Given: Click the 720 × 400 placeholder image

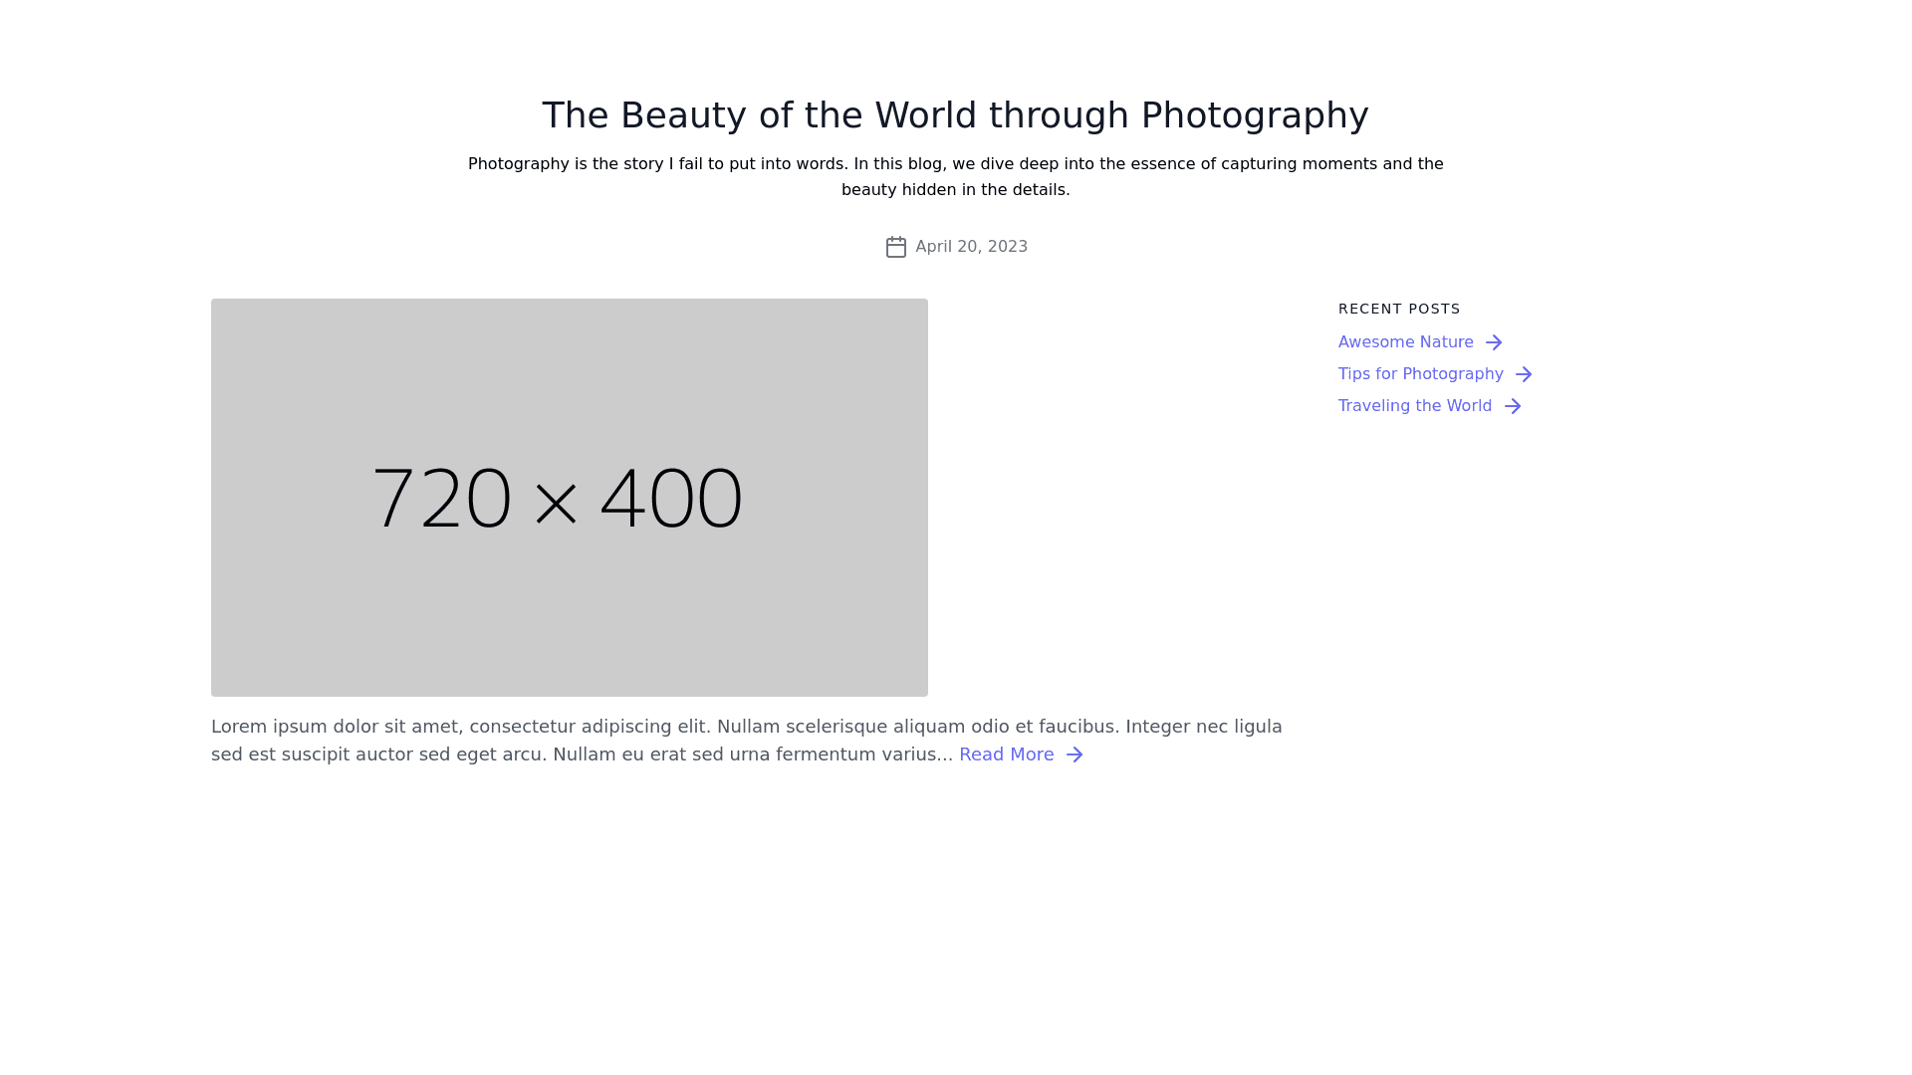Looking at the screenshot, I should pos(569,497).
